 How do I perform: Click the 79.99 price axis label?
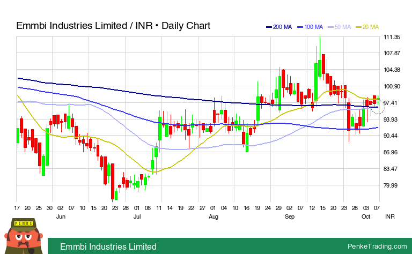[390, 185]
